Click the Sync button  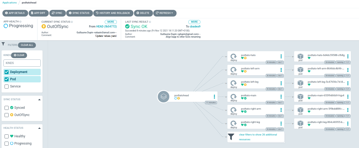pyautogui.click(x=57, y=13)
